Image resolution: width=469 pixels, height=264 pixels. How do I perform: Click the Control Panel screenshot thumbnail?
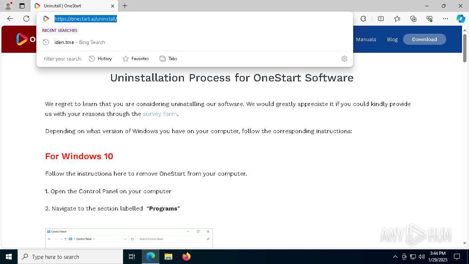129,238
